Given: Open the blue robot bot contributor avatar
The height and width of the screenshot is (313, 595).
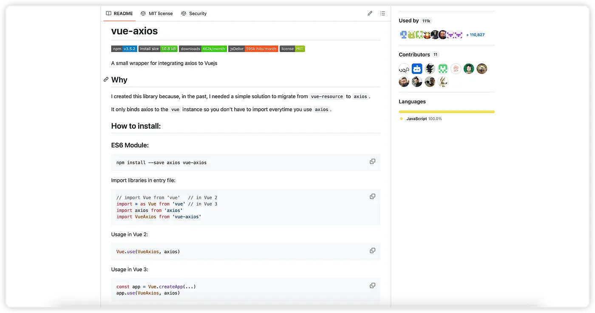Looking at the screenshot, I should (417, 69).
